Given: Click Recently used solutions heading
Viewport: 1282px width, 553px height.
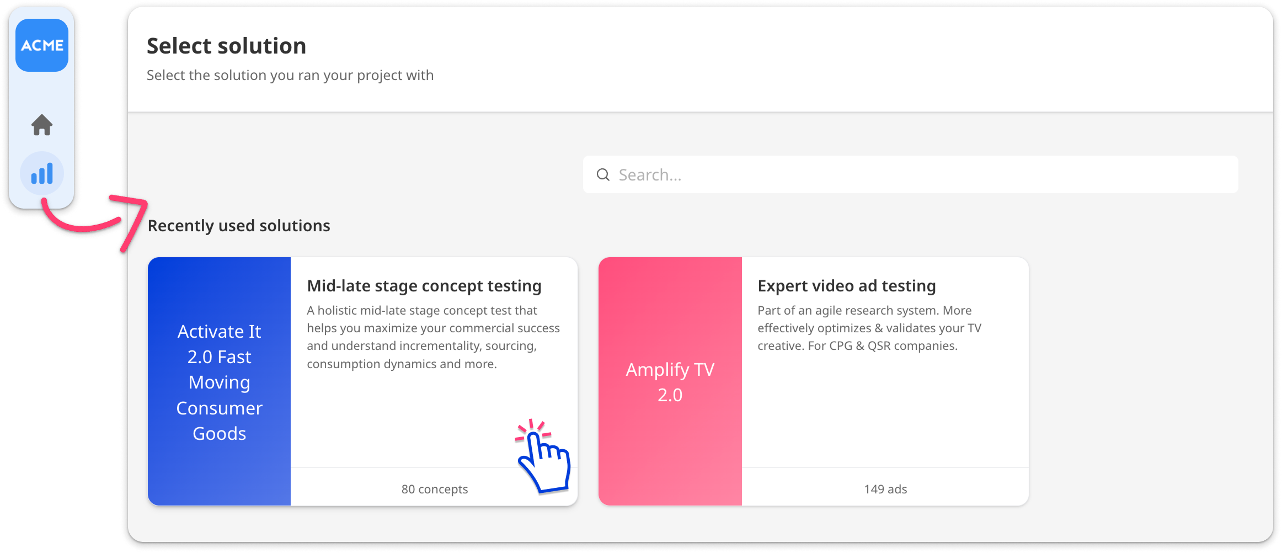Looking at the screenshot, I should coord(239,226).
